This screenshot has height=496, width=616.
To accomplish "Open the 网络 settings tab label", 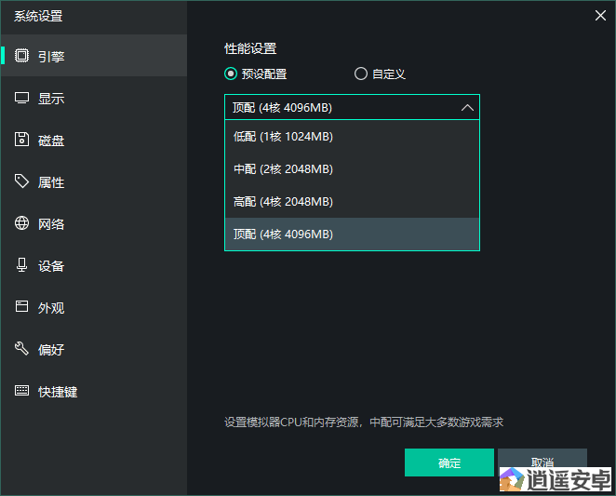I will 51,224.
